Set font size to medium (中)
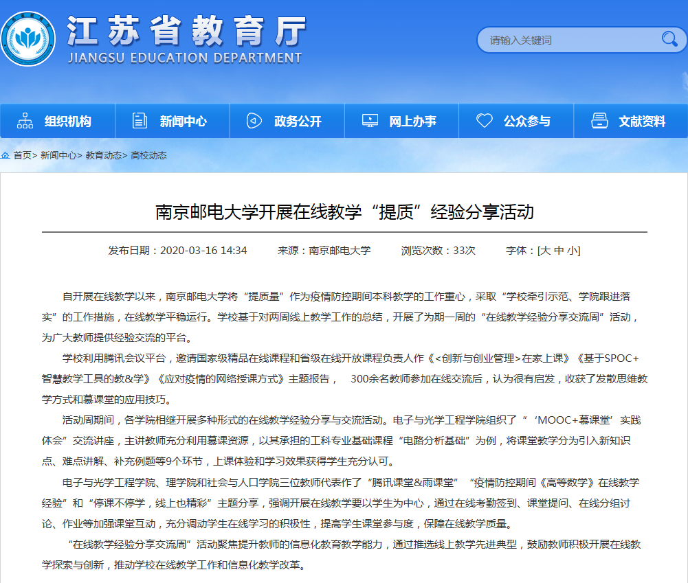Viewport: 688px width, 583px height. point(559,251)
